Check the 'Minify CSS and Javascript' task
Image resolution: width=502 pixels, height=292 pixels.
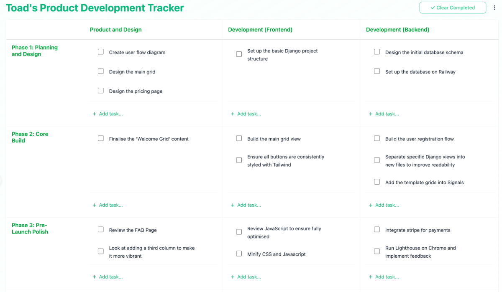point(239,254)
